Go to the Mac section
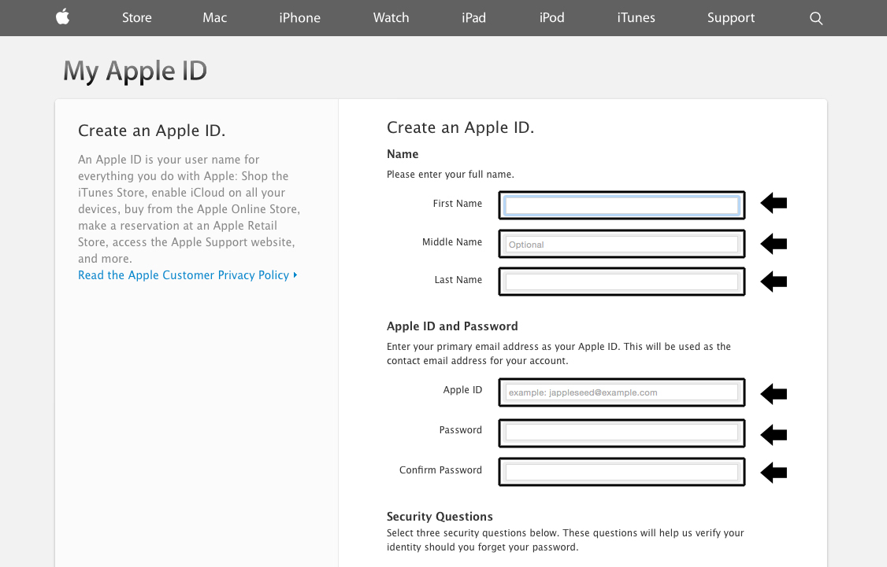 pos(215,17)
